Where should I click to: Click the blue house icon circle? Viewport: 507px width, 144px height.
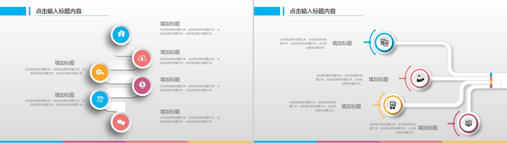point(121,34)
